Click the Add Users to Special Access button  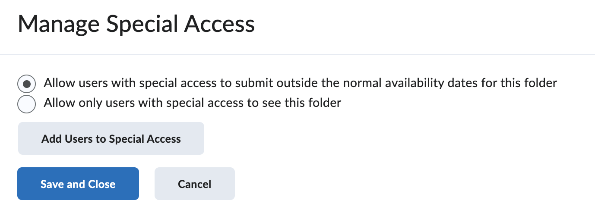click(x=111, y=139)
